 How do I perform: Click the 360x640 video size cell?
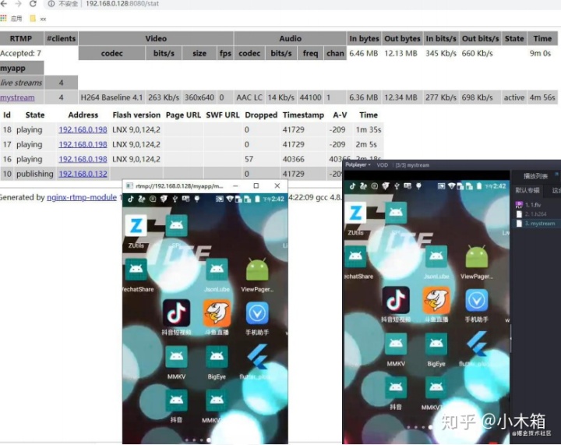[x=199, y=97]
